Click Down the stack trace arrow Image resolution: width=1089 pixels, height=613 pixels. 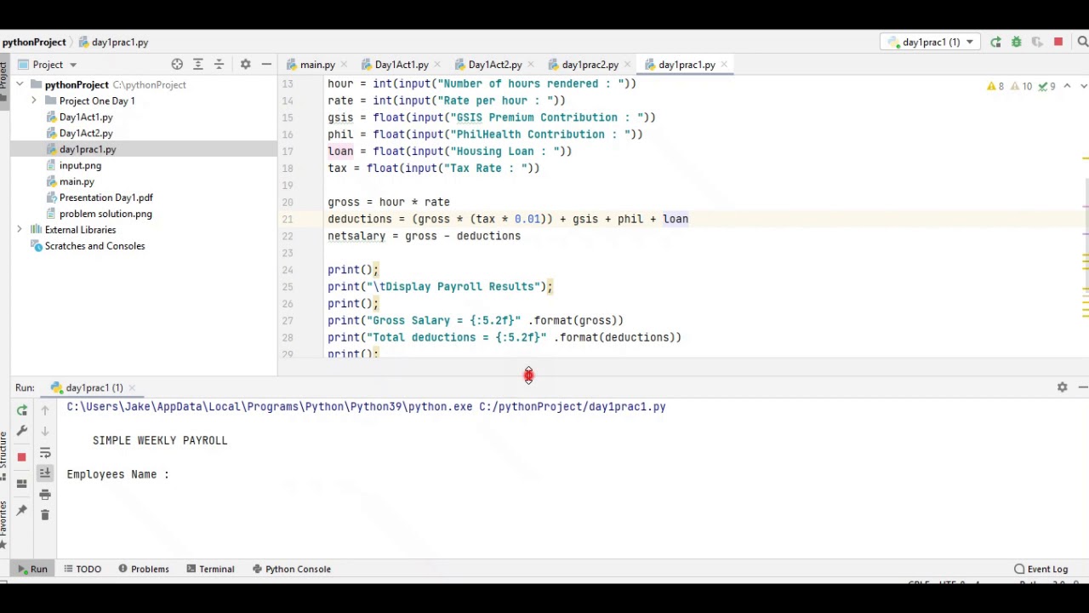[45, 431]
